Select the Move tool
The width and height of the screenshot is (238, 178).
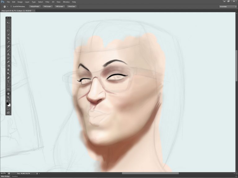(x=8, y=23)
